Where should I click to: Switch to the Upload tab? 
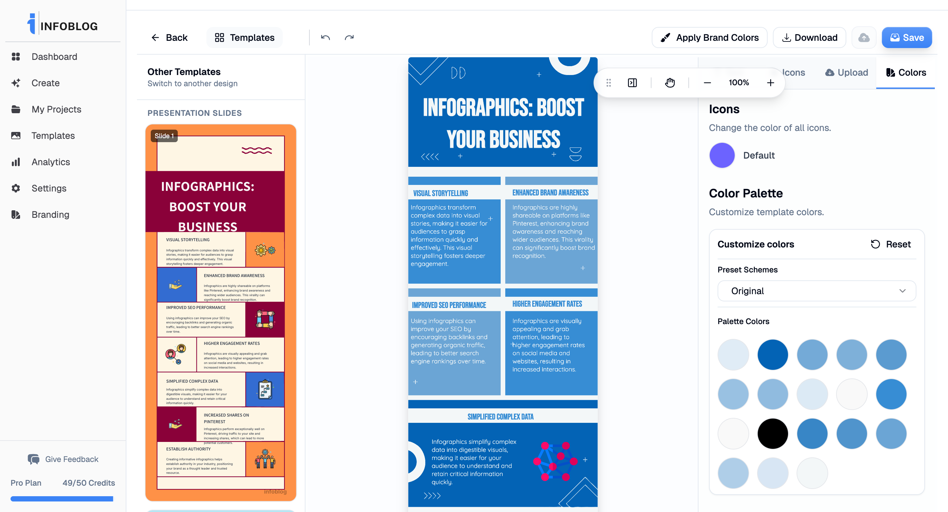(846, 72)
